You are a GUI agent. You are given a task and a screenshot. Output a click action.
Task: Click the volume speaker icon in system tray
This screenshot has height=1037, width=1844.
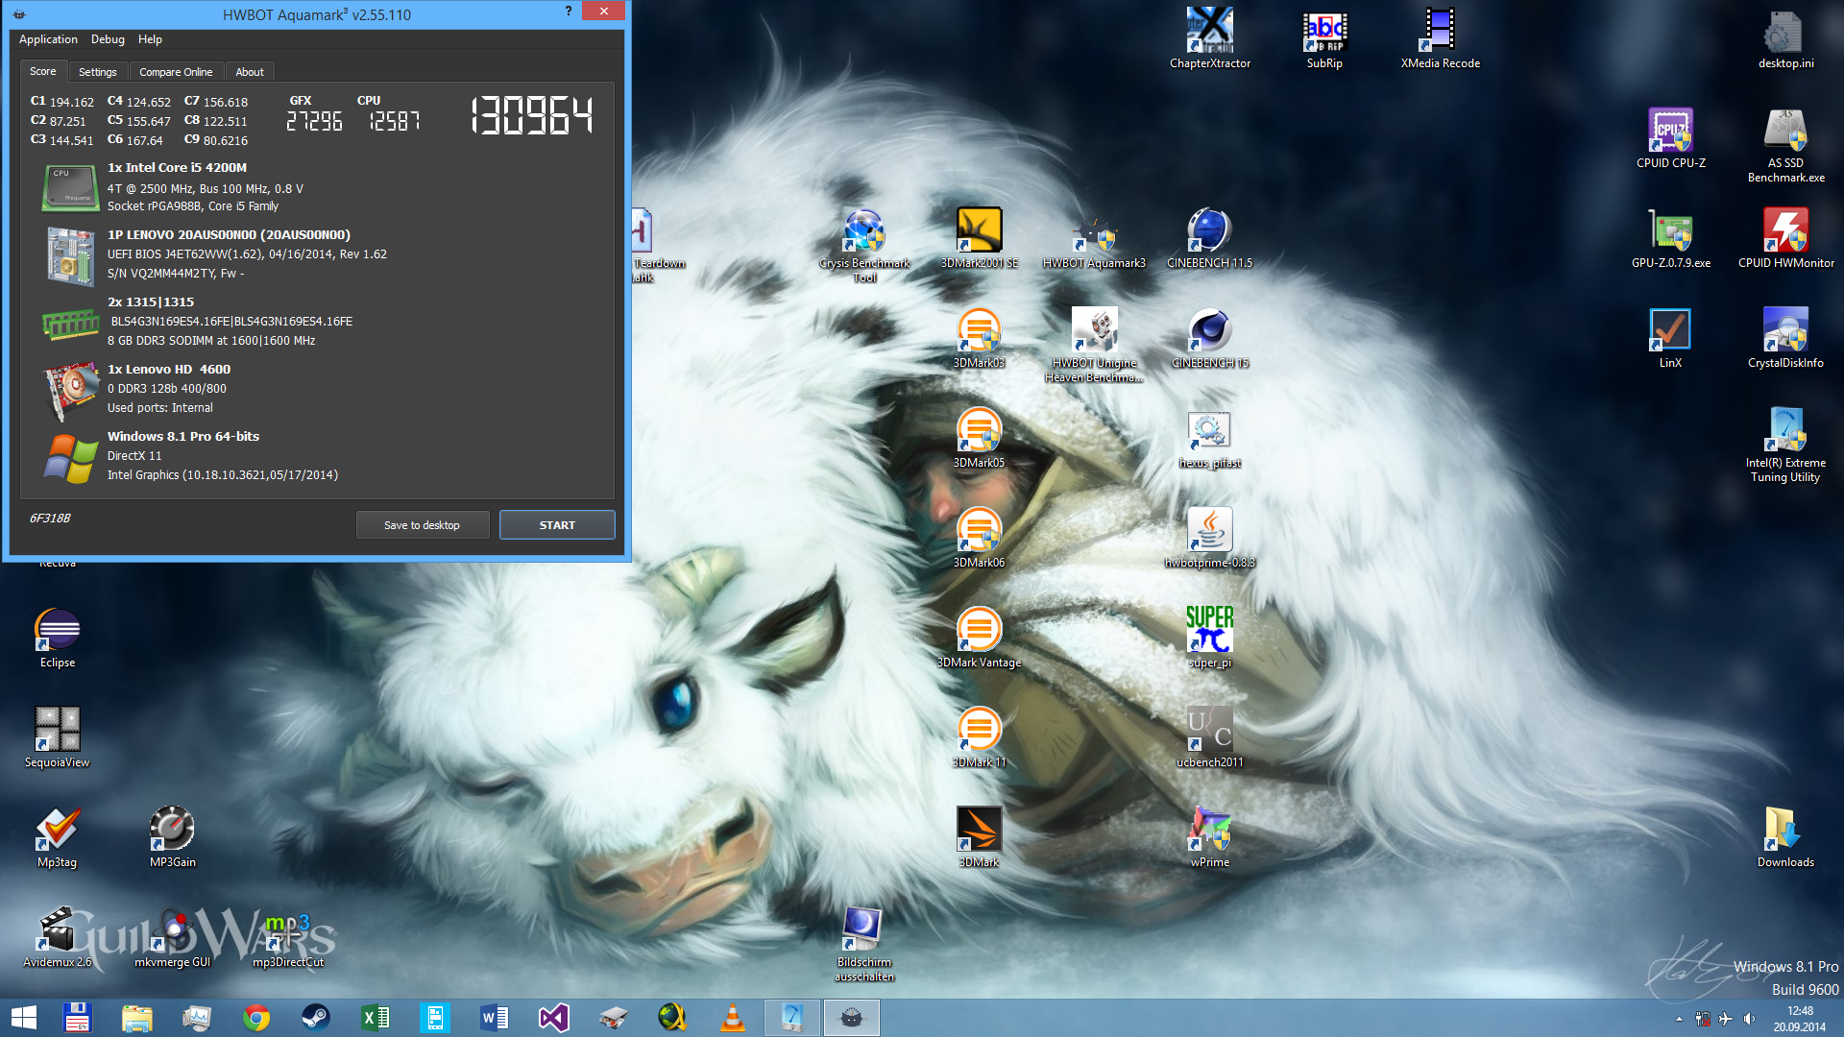click(x=1749, y=1019)
